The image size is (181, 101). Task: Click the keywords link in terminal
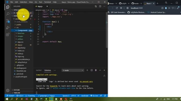tap(54, 86)
